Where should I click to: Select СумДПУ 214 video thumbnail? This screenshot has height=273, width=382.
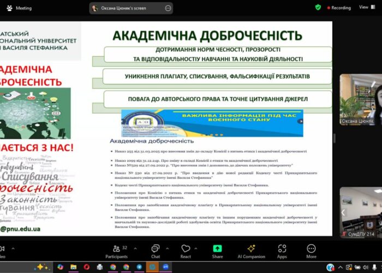click(x=360, y=212)
